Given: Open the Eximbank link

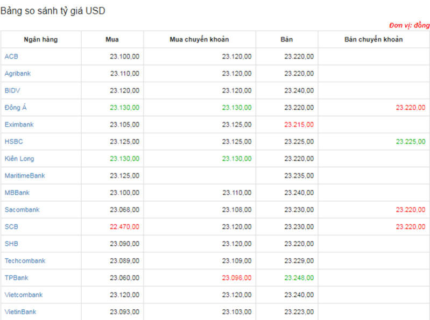Looking at the screenshot, I should (x=19, y=125).
